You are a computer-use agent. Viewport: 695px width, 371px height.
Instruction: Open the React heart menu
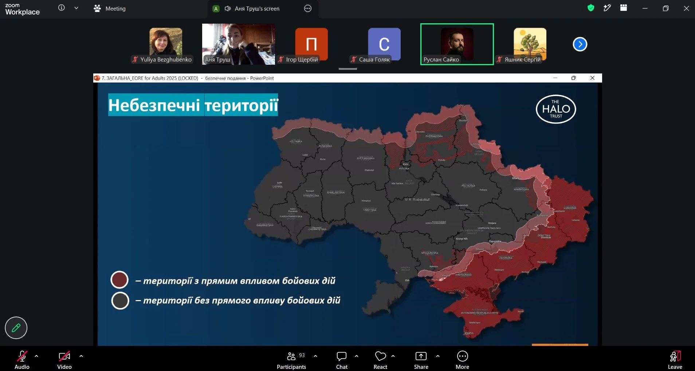380,360
